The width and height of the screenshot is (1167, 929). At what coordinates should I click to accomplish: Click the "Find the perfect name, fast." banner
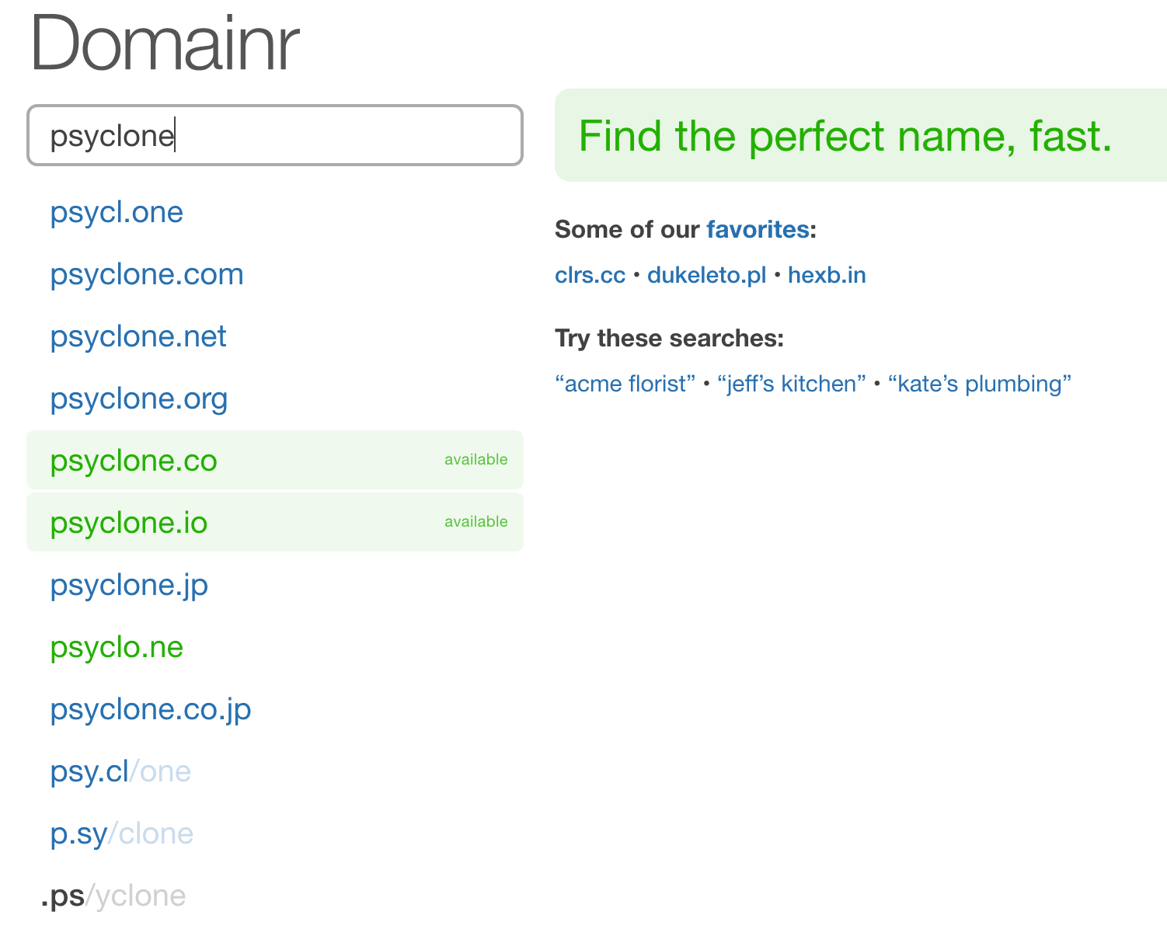(x=861, y=135)
